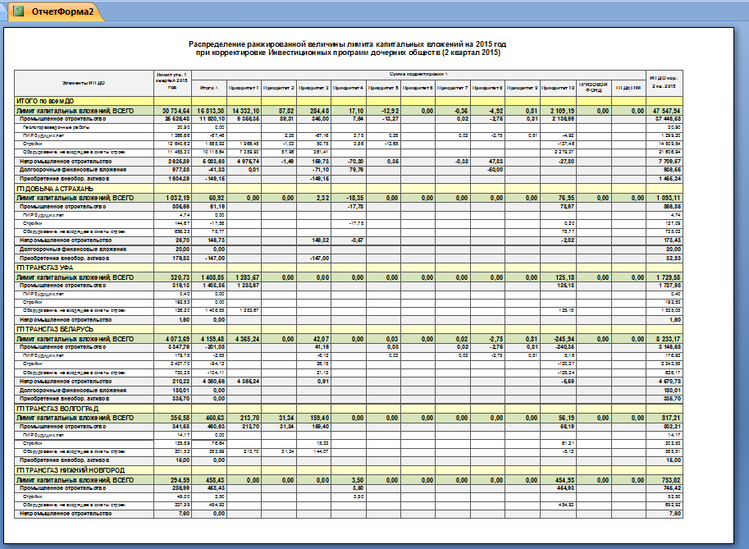Click the total 1 729,58
The image size is (749, 549).
coord(669,277)
